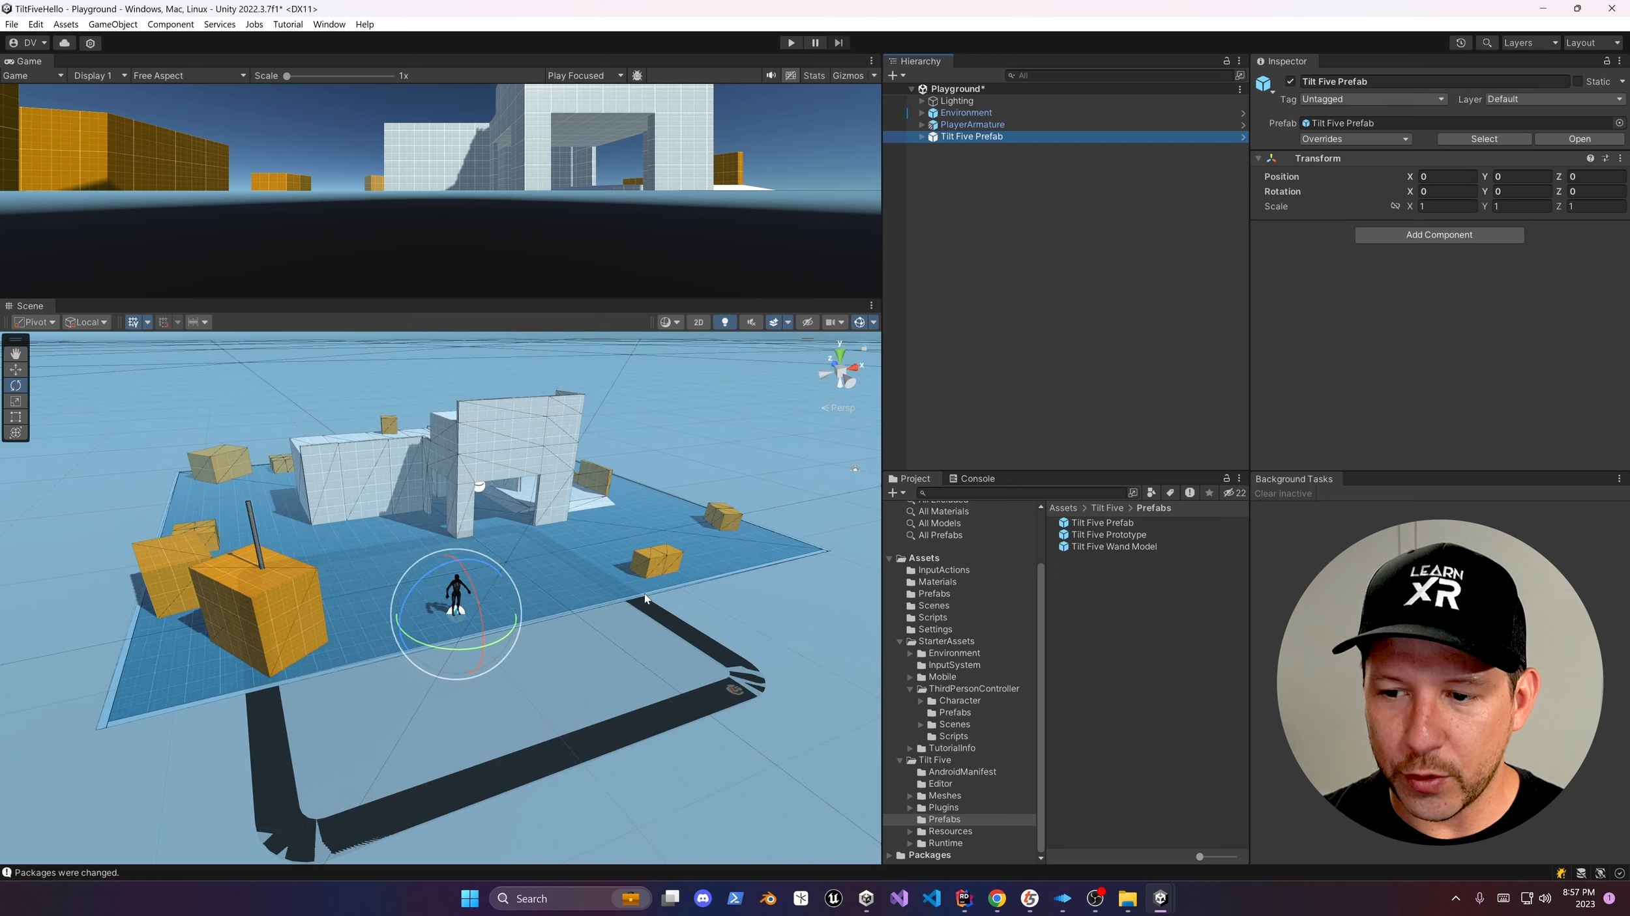Open Blender from the taskbar
This screenshot has height=916, width=1630.
tap(768, 898)
